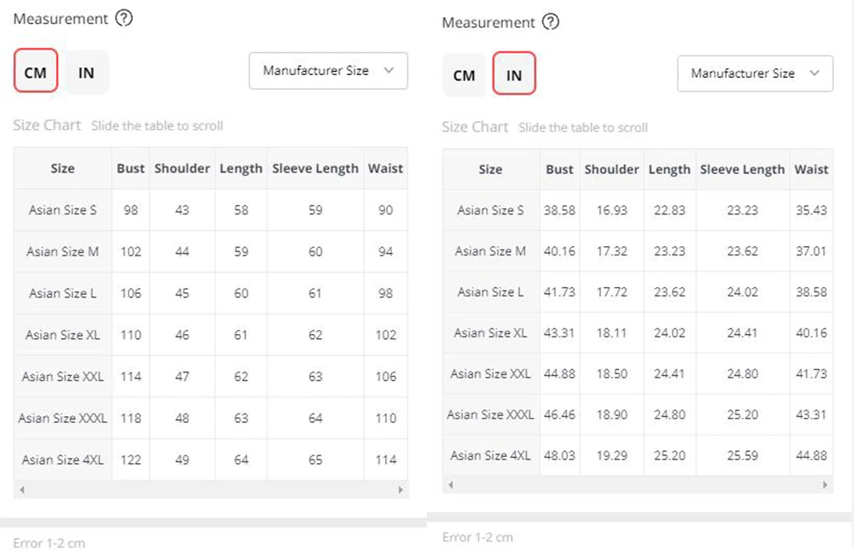
Task: Select Asian Size S row in left table
Action: [x=63, y=210]
